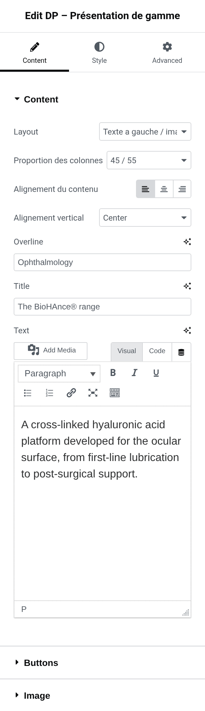The image size is (205, 711).
Task: Insert a bulleted list
Action: click(x=28, y=393)
